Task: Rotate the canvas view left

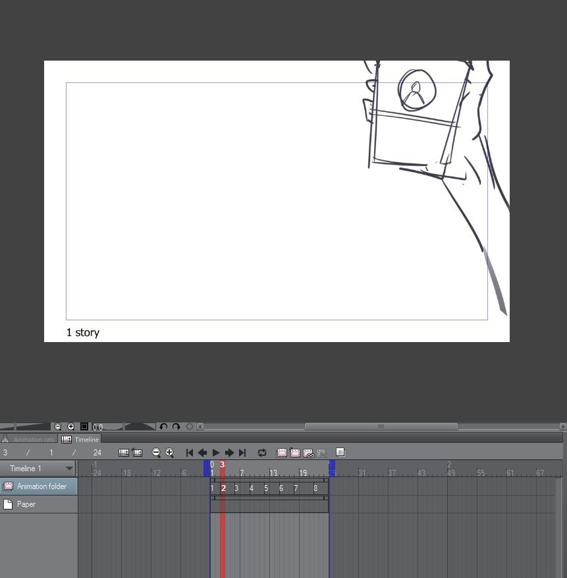Action: point(163,427)
